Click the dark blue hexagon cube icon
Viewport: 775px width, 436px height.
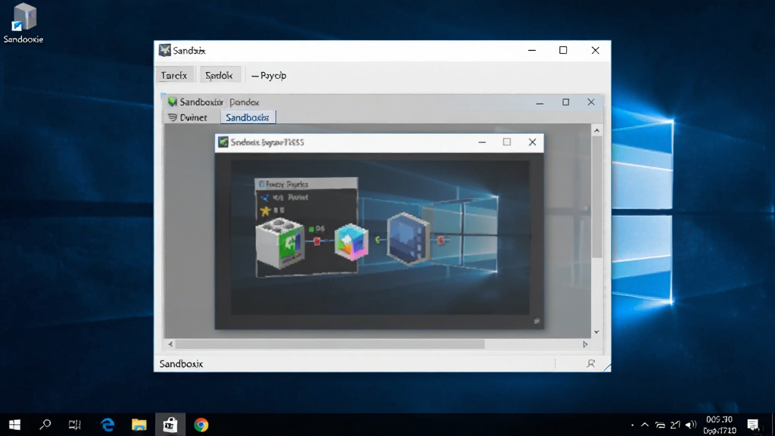tap(408, 238)
